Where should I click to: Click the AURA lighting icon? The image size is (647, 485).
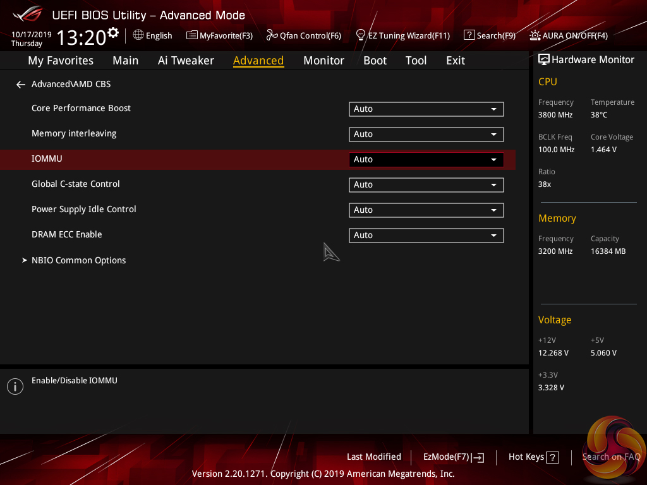pos(535,35)
